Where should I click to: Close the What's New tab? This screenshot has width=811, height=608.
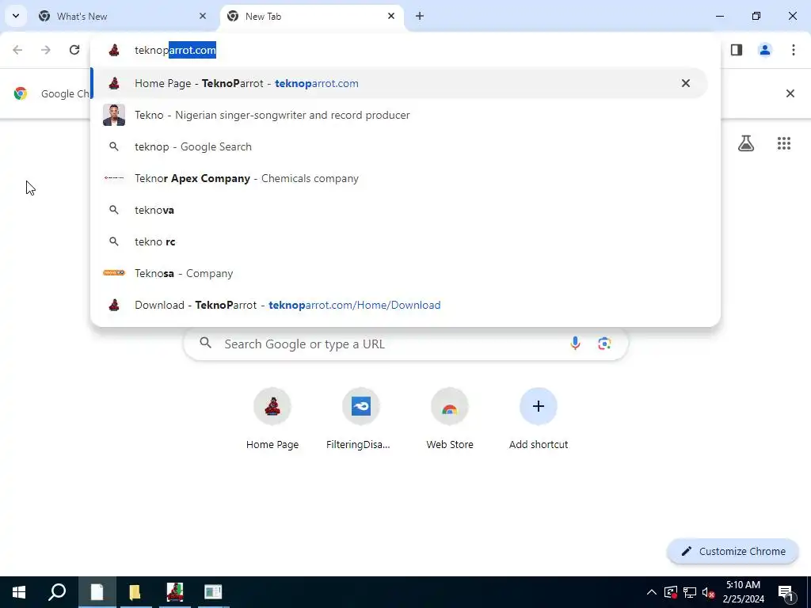coord(202,17)
